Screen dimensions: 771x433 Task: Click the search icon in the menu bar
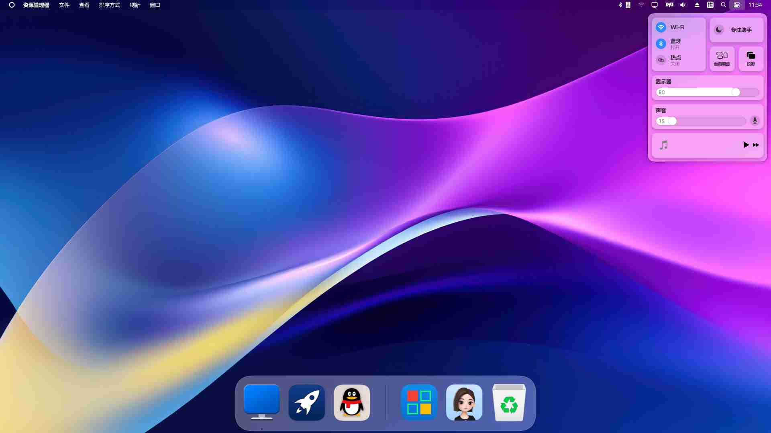723,5
